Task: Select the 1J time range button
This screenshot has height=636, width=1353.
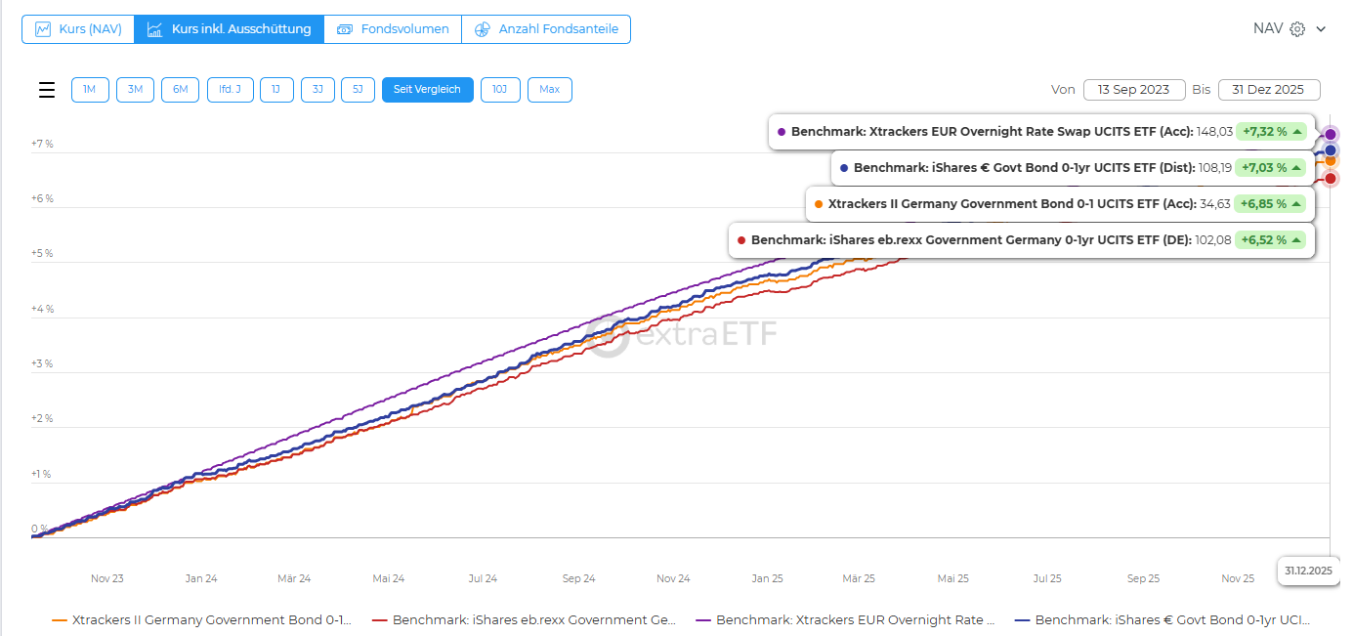Action: pos(276,90)
